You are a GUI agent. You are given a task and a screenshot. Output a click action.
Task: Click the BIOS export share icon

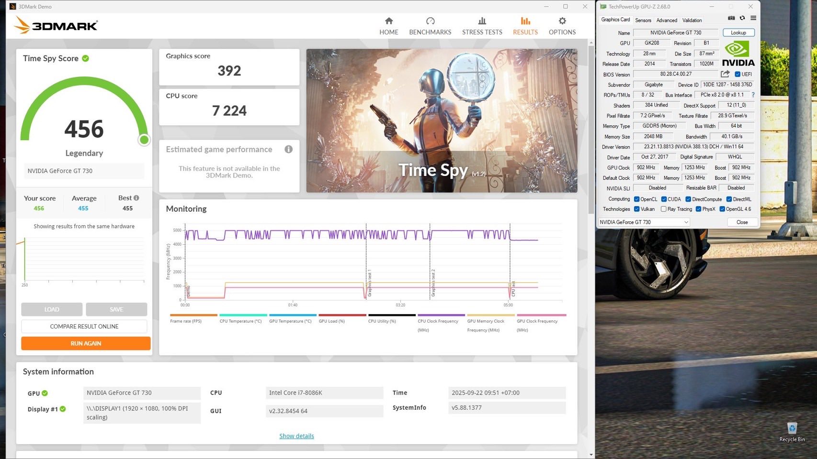click(x=725, y=74)
